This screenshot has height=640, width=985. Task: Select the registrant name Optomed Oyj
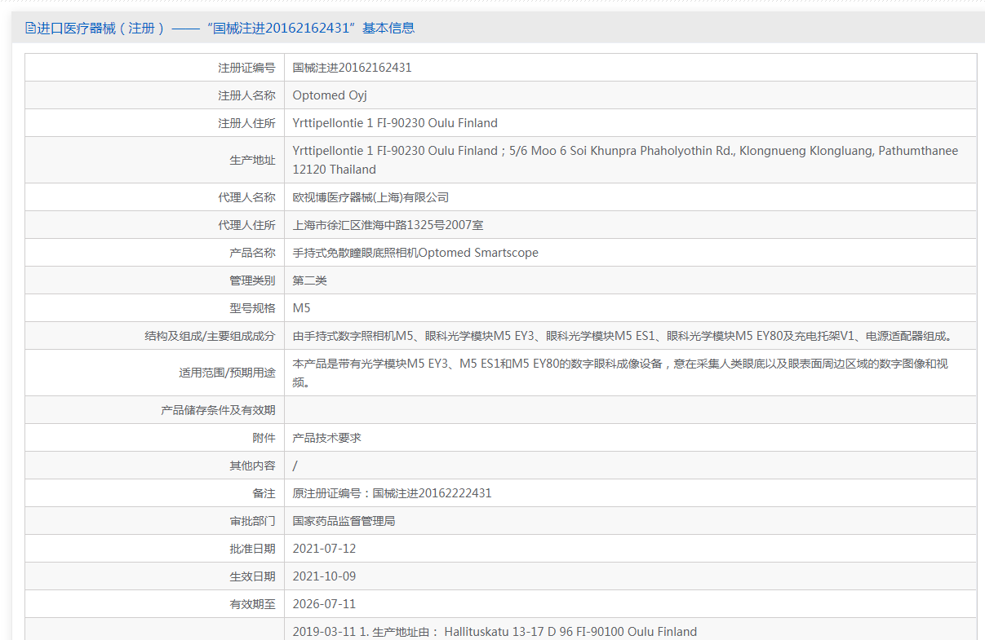tap(330, 95)
